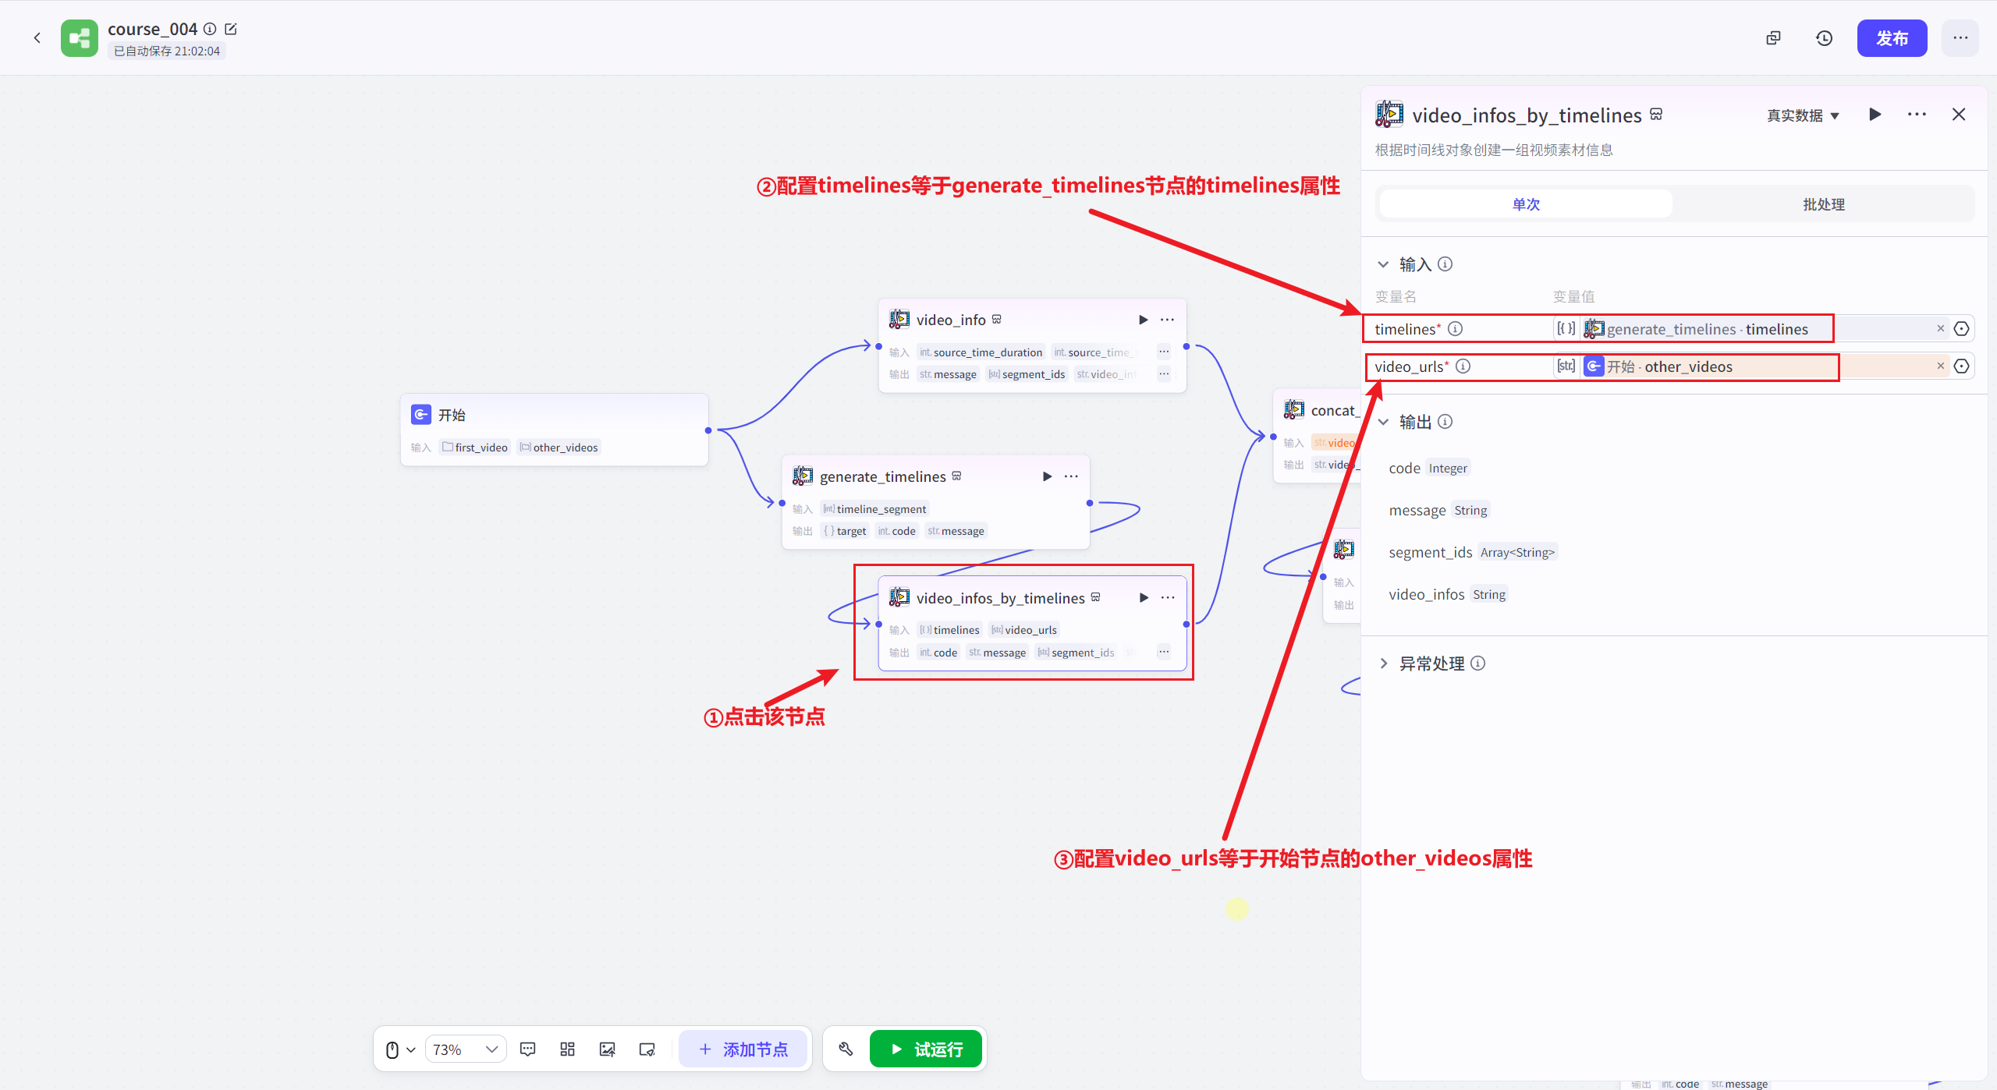This screenshot has width=1997, height=1090.
Task: Clear the timelines variable value
Action: tap(1940, 328)
